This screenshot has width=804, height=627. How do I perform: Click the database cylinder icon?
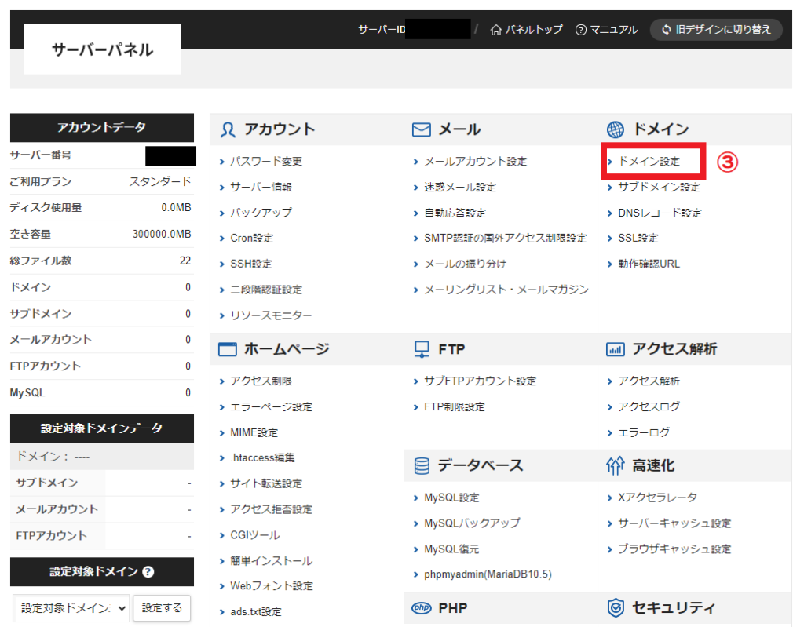pos(422,466)
